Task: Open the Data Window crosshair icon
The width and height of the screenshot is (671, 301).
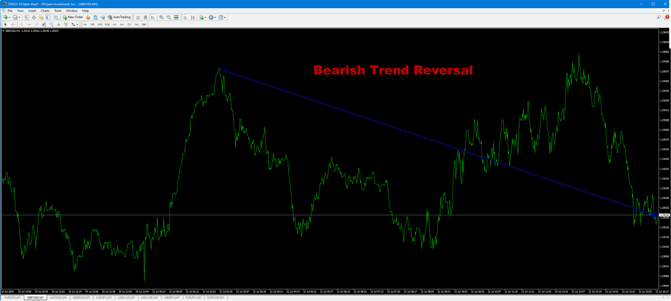Action: click(x=34, y=17)
